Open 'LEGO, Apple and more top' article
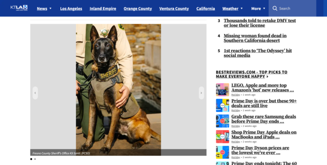 click(263, 88)
